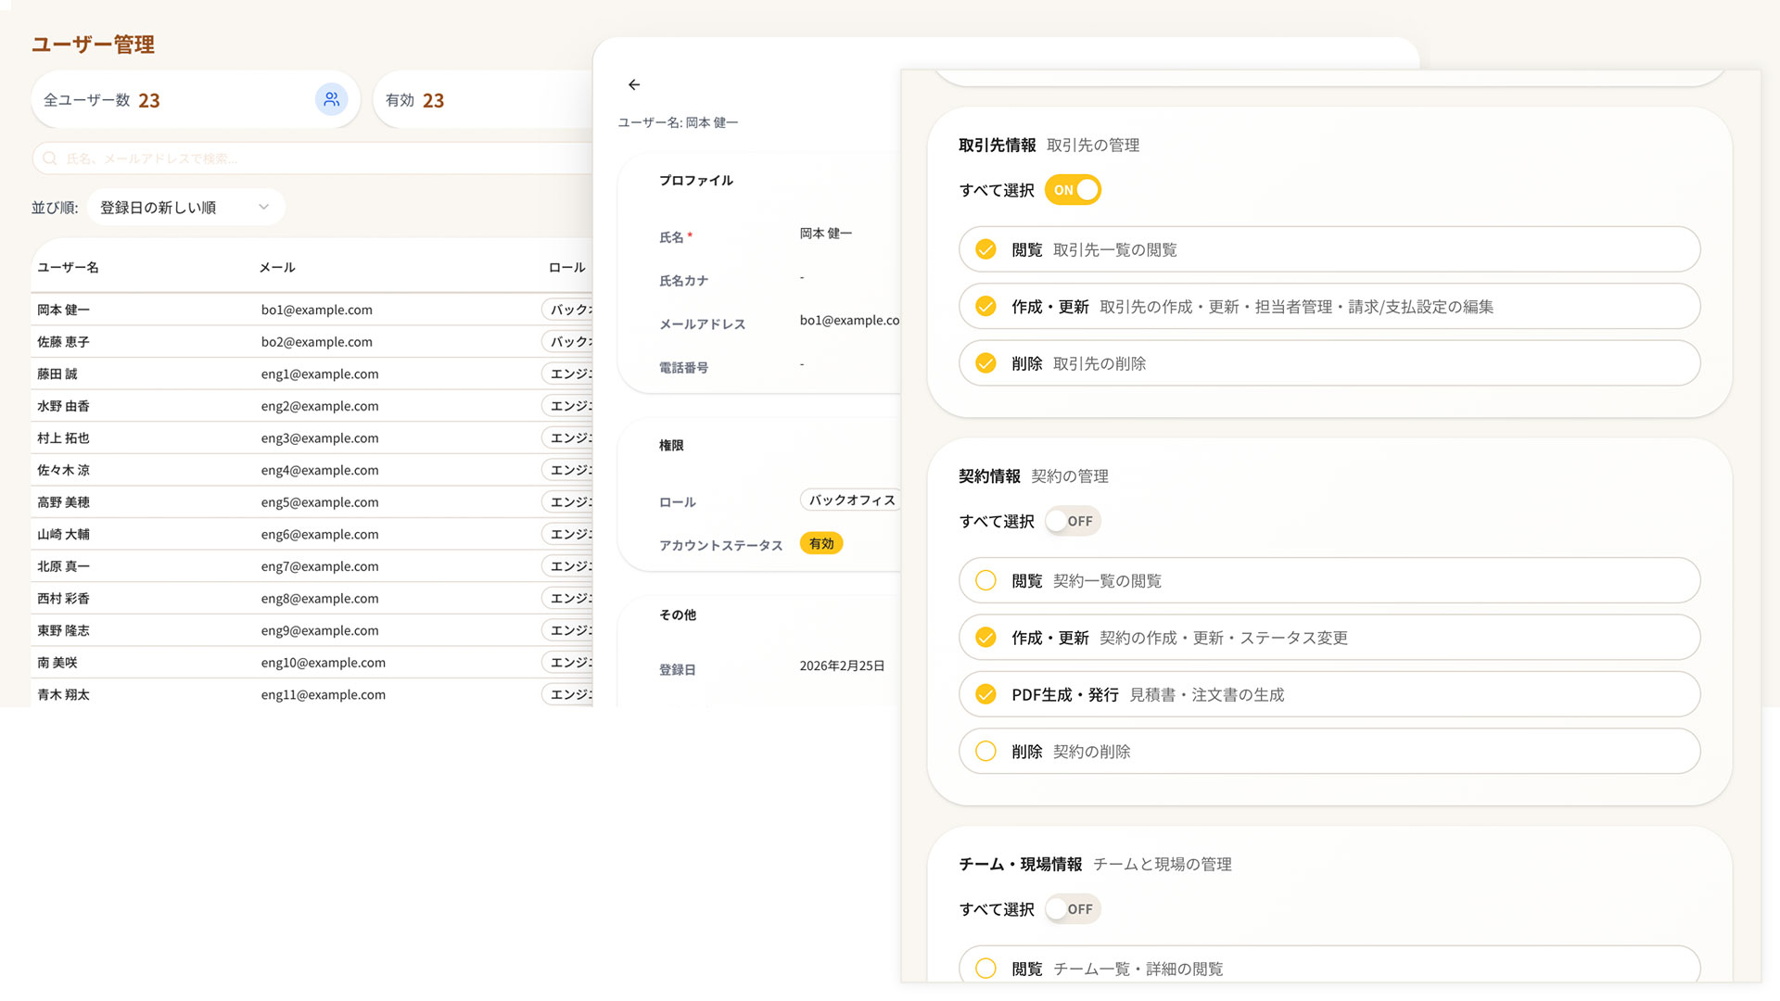
Task: Check 契約の削除 permission
Action: pos(985,752)
